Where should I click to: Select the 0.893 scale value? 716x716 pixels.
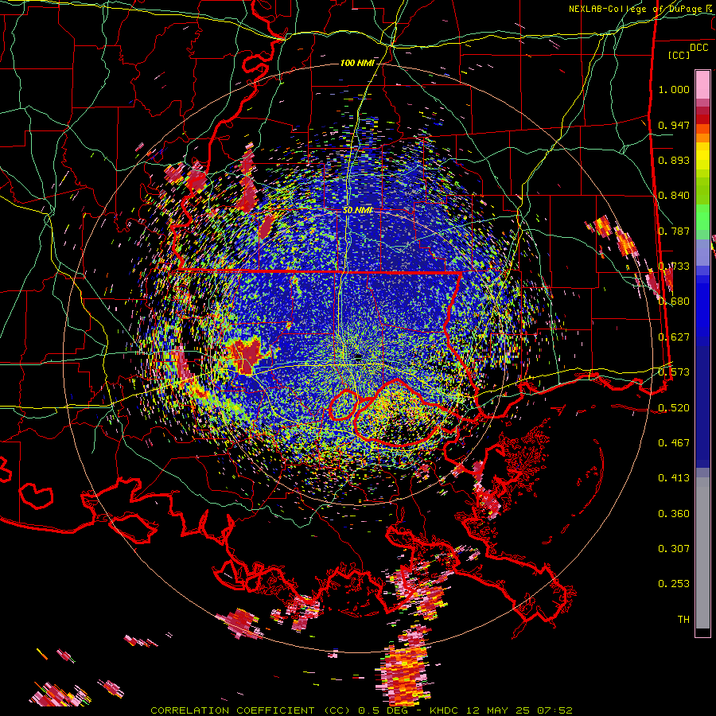[x=674, y=160]
